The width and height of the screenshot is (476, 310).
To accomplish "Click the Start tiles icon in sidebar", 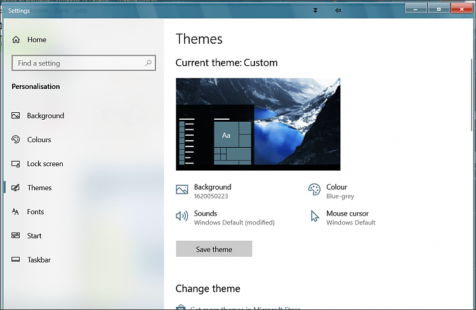I will pos(15,235).
